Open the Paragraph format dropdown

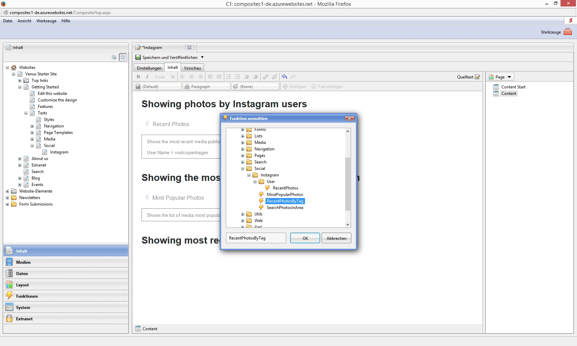point(206,87)
